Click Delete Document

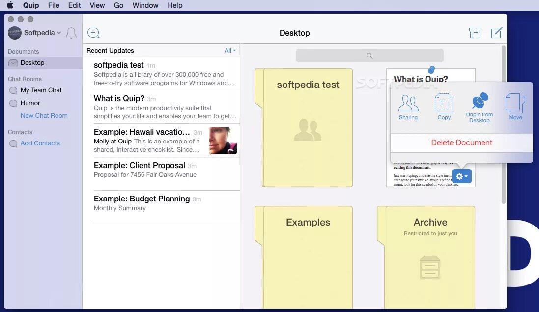click(462, 142)
